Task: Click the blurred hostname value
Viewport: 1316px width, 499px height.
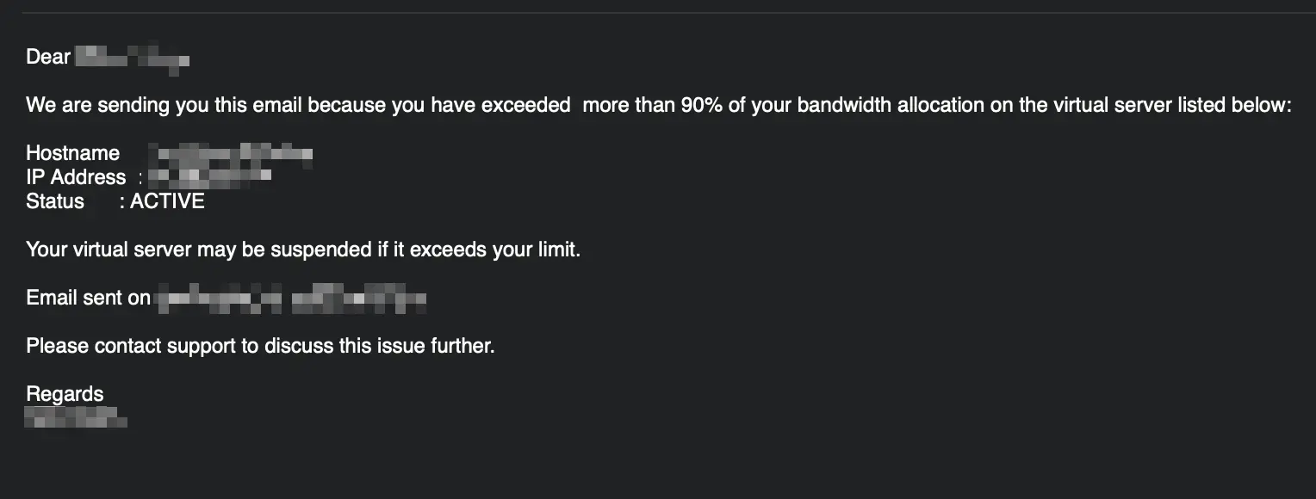Action: (231, 156)
